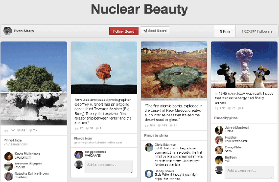279x182 pixels.
Task: Click comment icon under Geoffrey Short pin
Action: click(97, 128)
